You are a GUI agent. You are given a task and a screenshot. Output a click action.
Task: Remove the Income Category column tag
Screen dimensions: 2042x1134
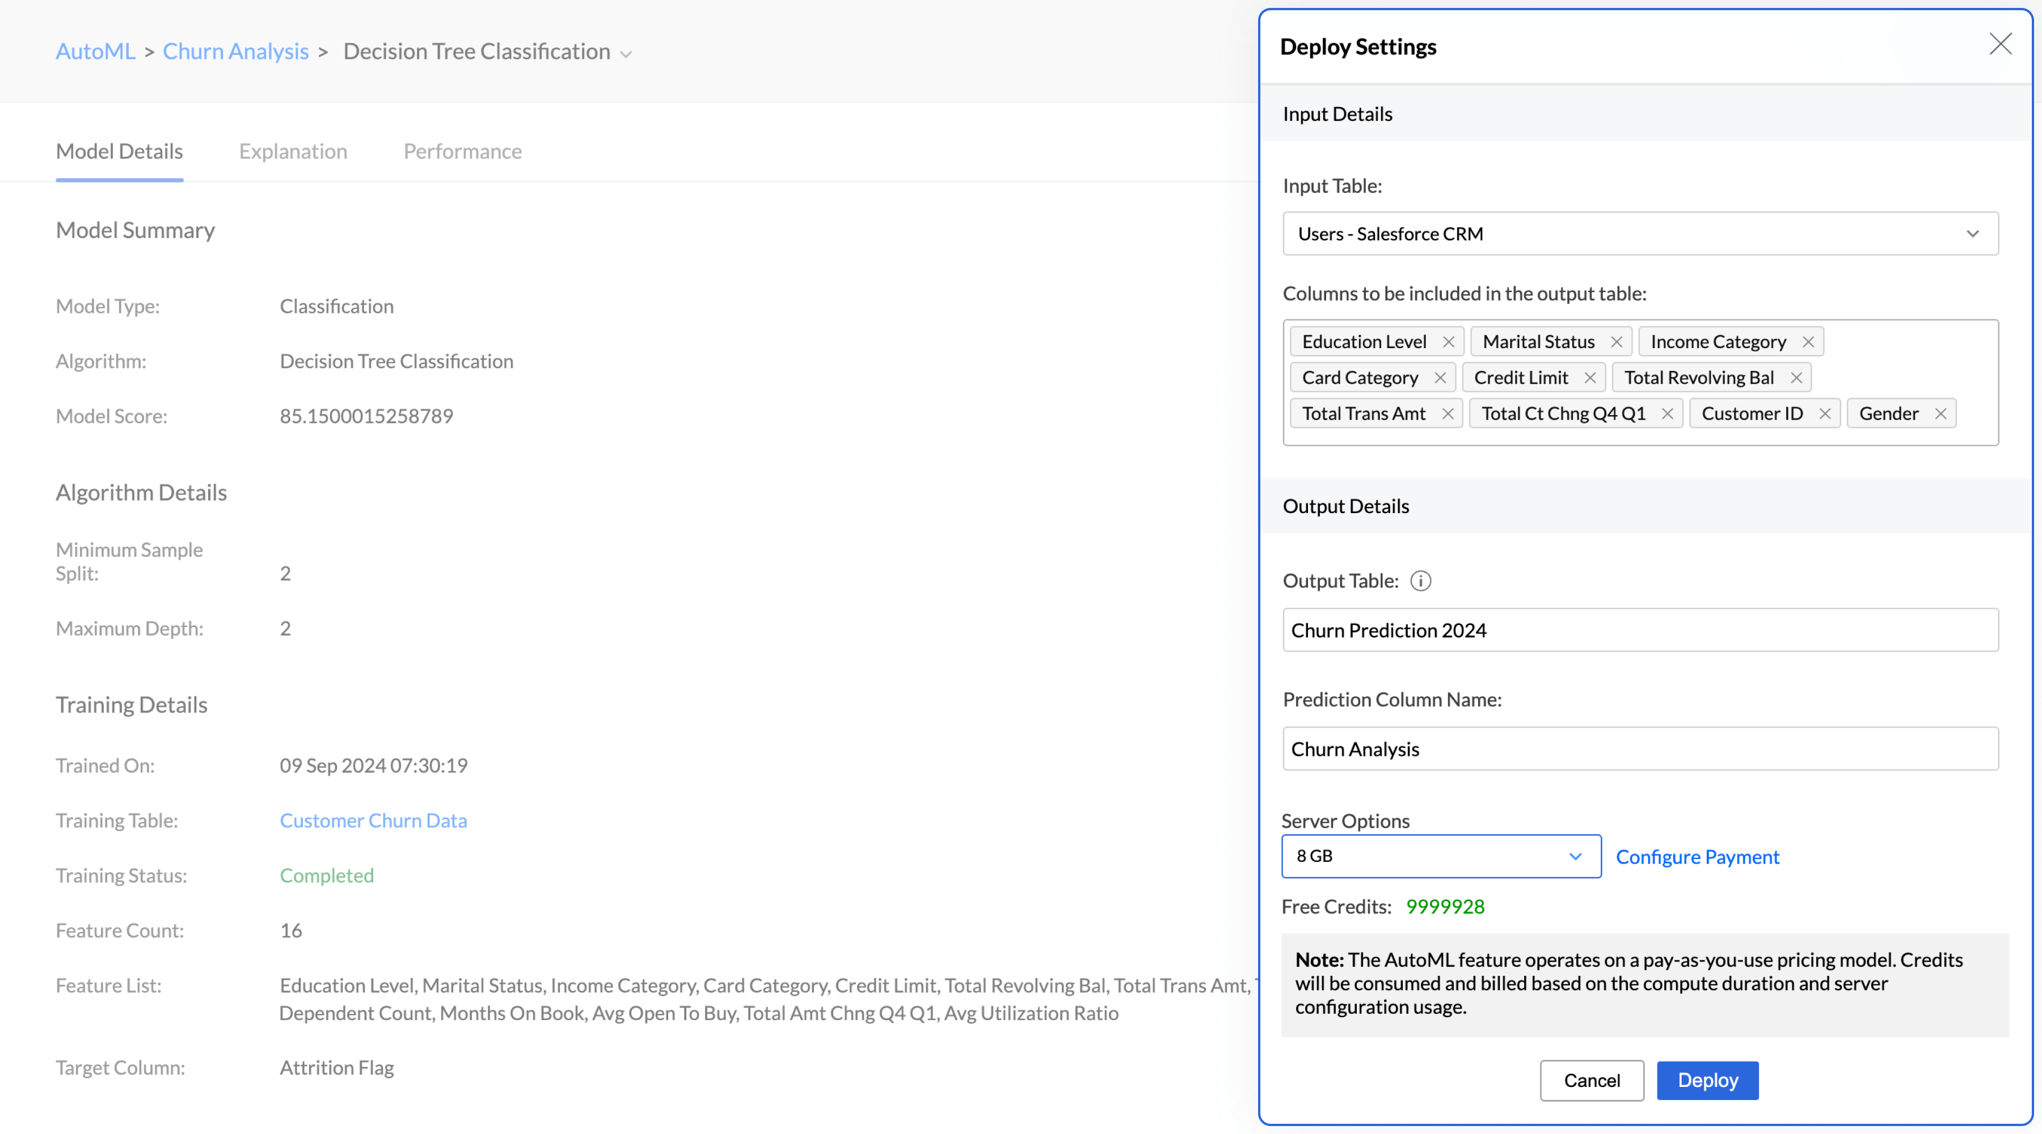[x=1807, y=341]
